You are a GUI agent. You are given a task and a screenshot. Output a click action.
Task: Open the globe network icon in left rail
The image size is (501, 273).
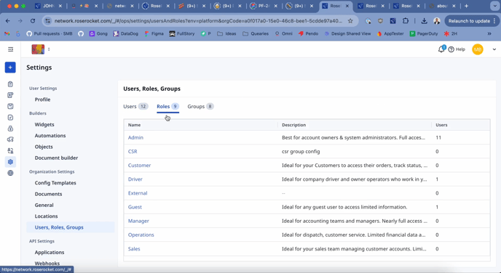(10, 173)
